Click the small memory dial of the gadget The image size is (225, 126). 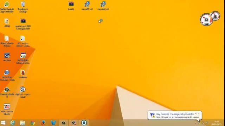click(216, 15)
